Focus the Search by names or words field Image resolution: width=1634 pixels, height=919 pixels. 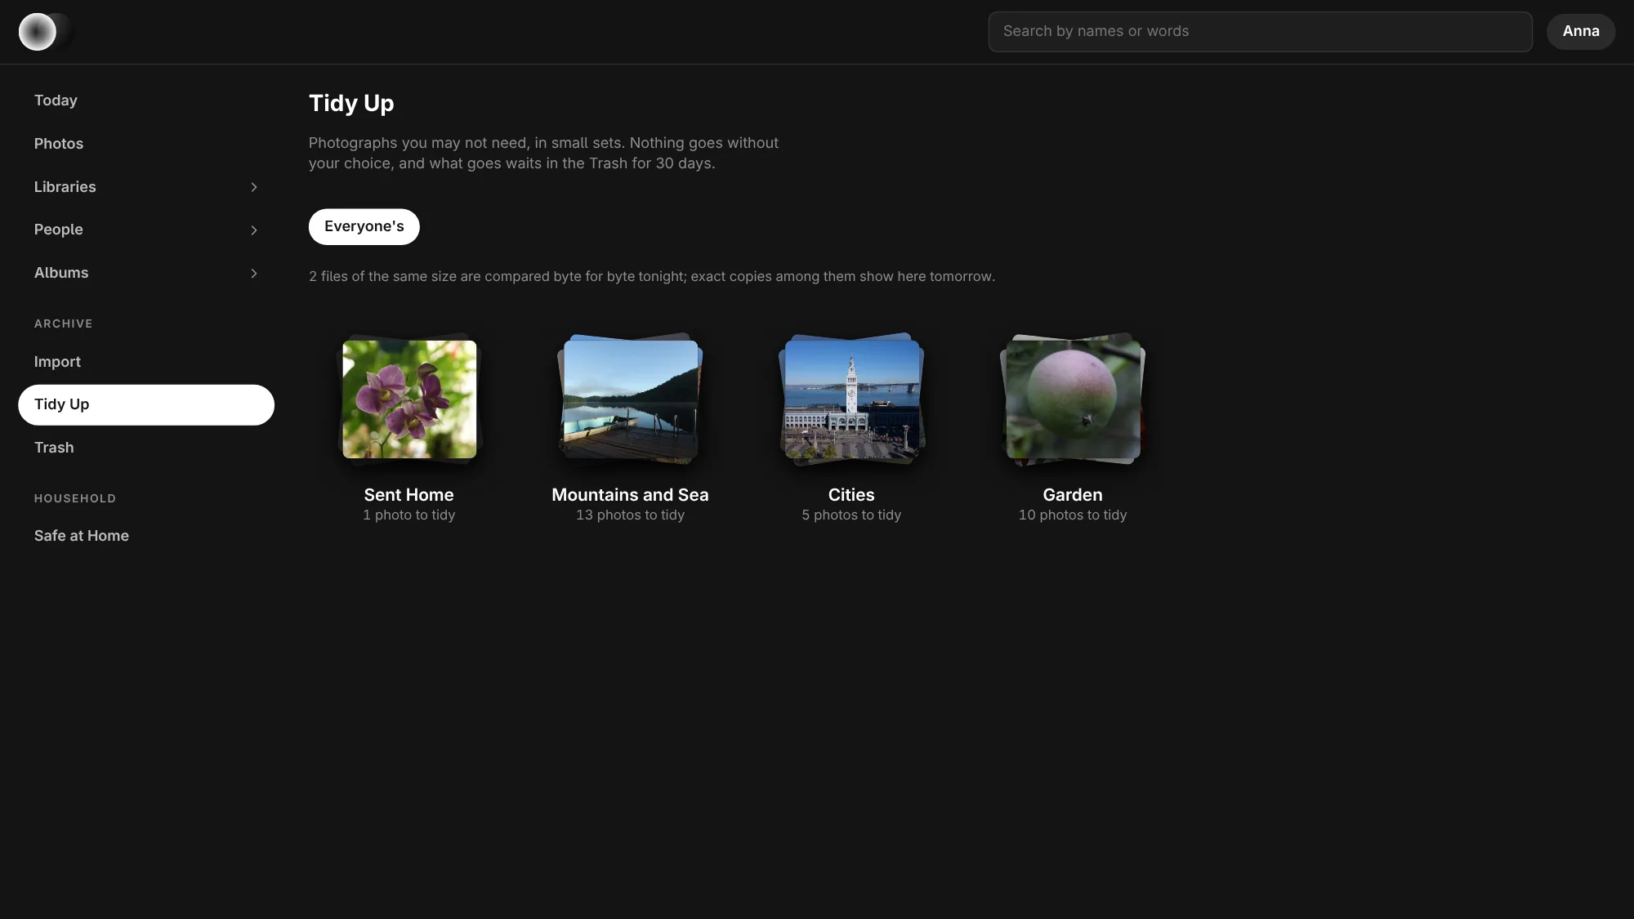click(1260, 32)
